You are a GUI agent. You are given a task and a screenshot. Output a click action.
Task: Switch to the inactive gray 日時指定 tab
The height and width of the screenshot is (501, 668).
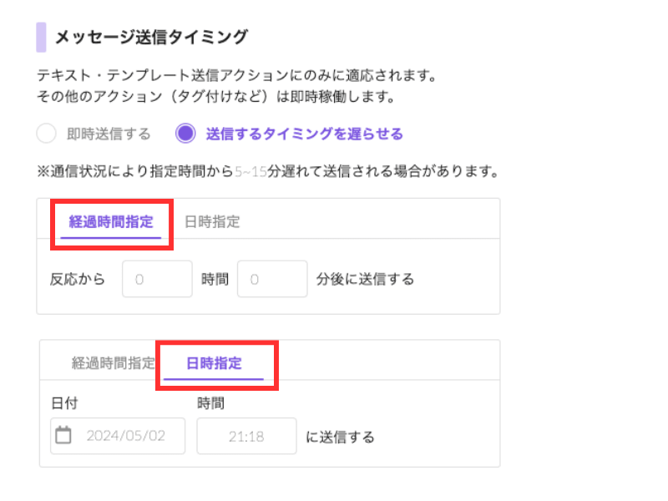(x=212, y=222)
